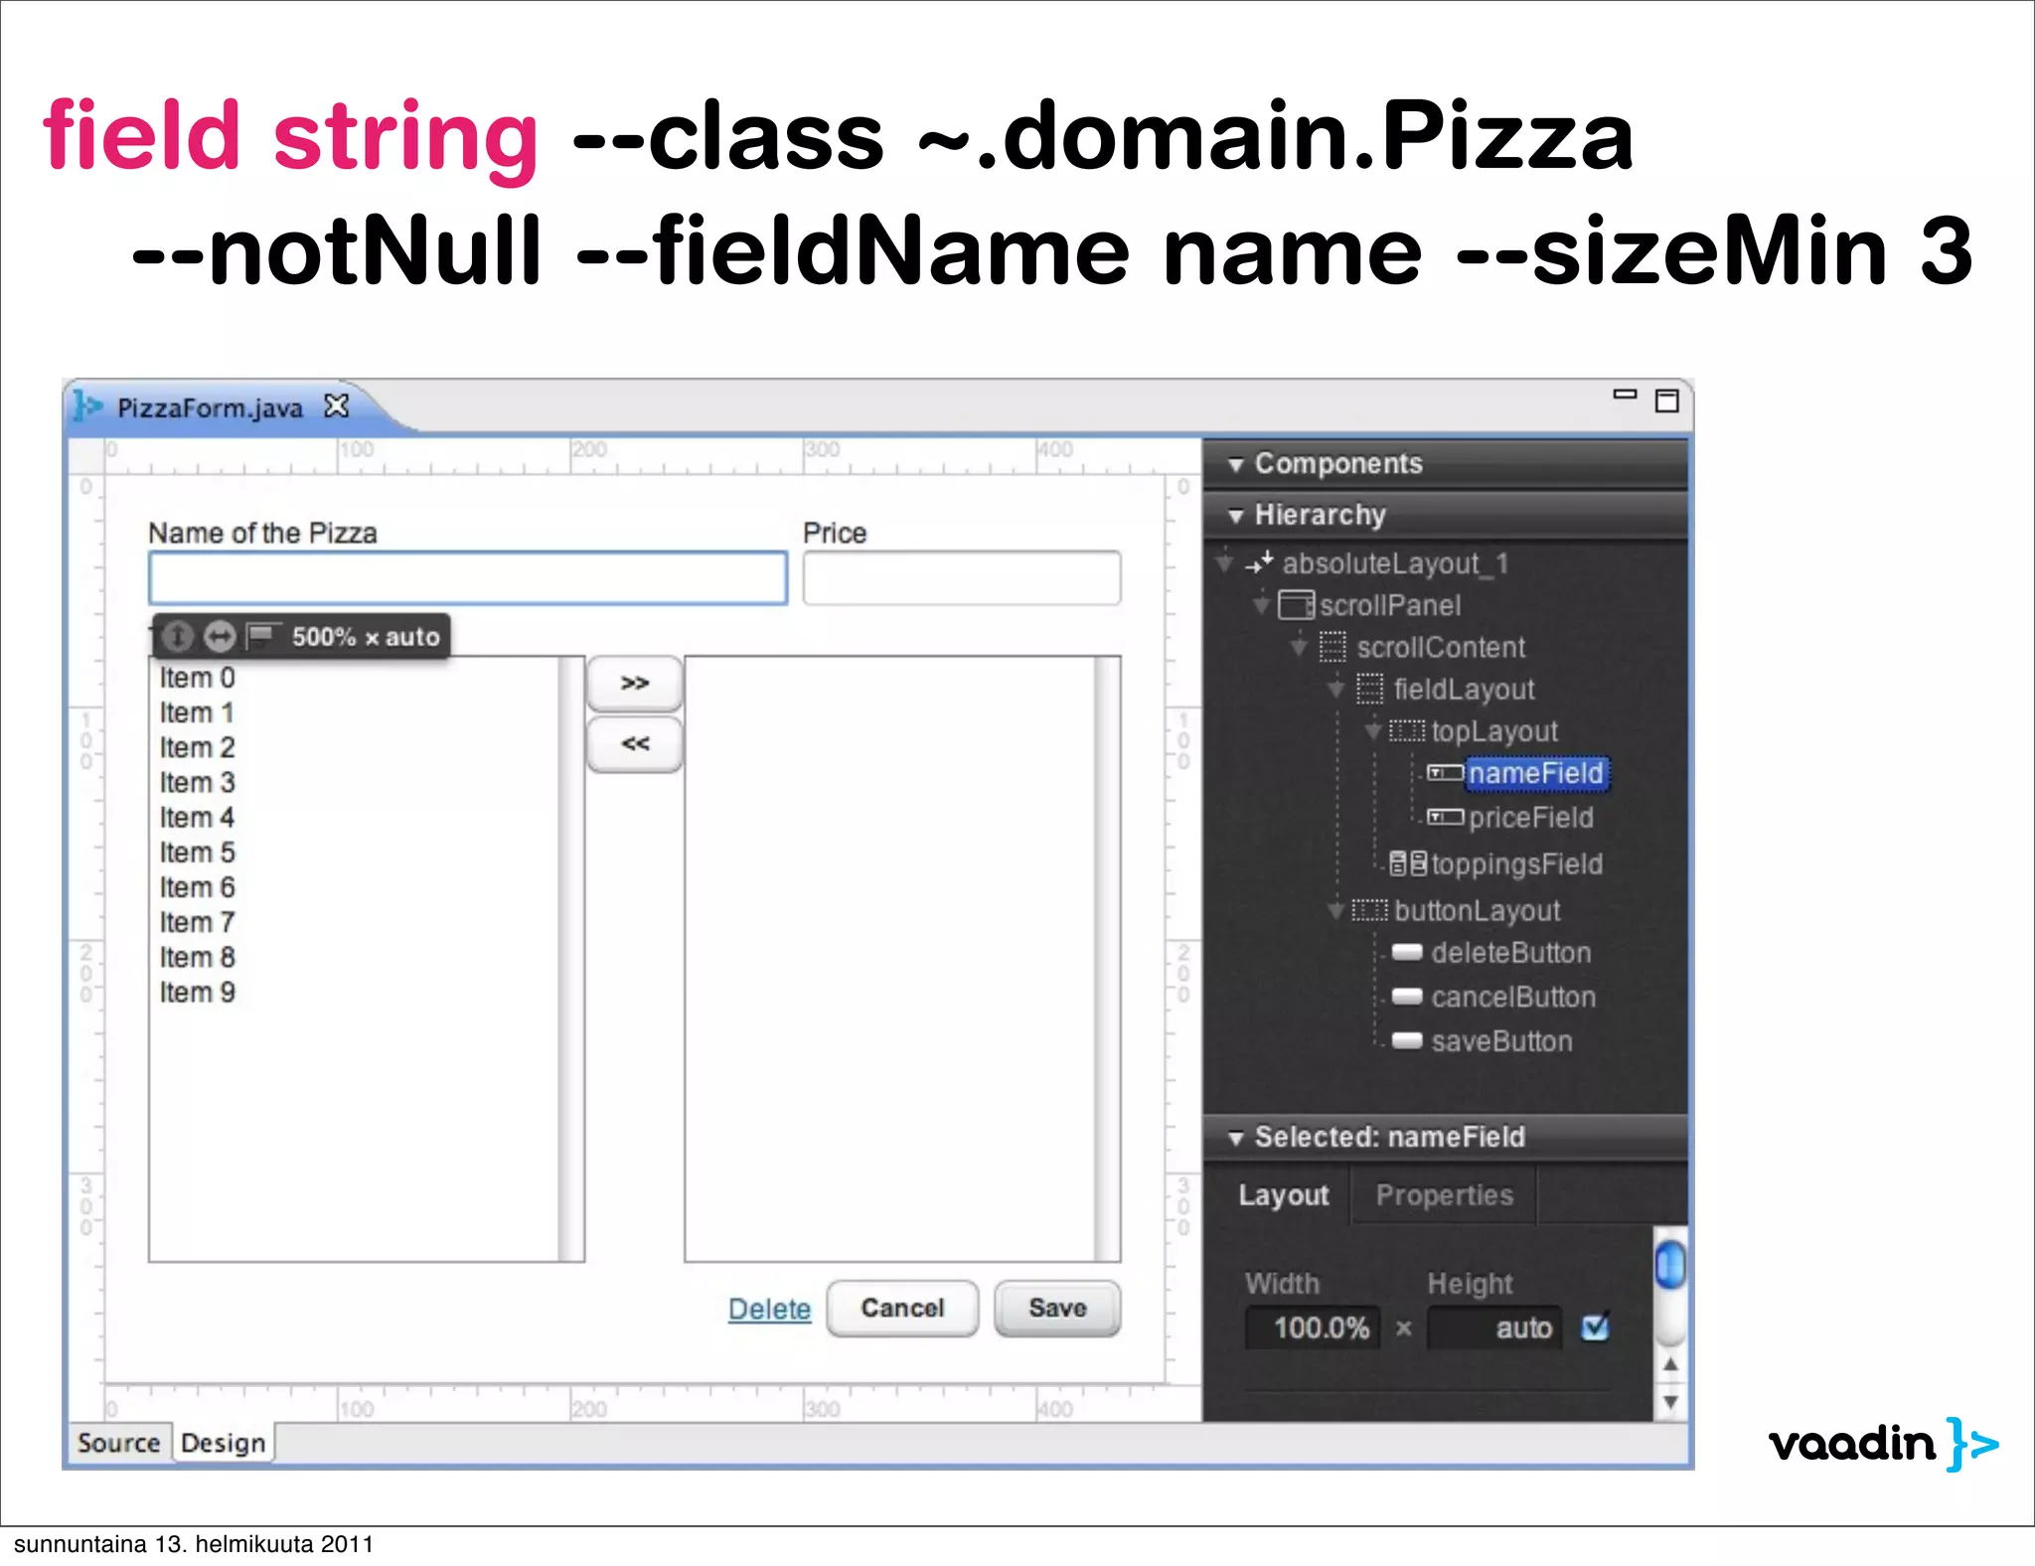
Task: Click the scrollContent layout icon
Action: click(x=1332, y=646)
